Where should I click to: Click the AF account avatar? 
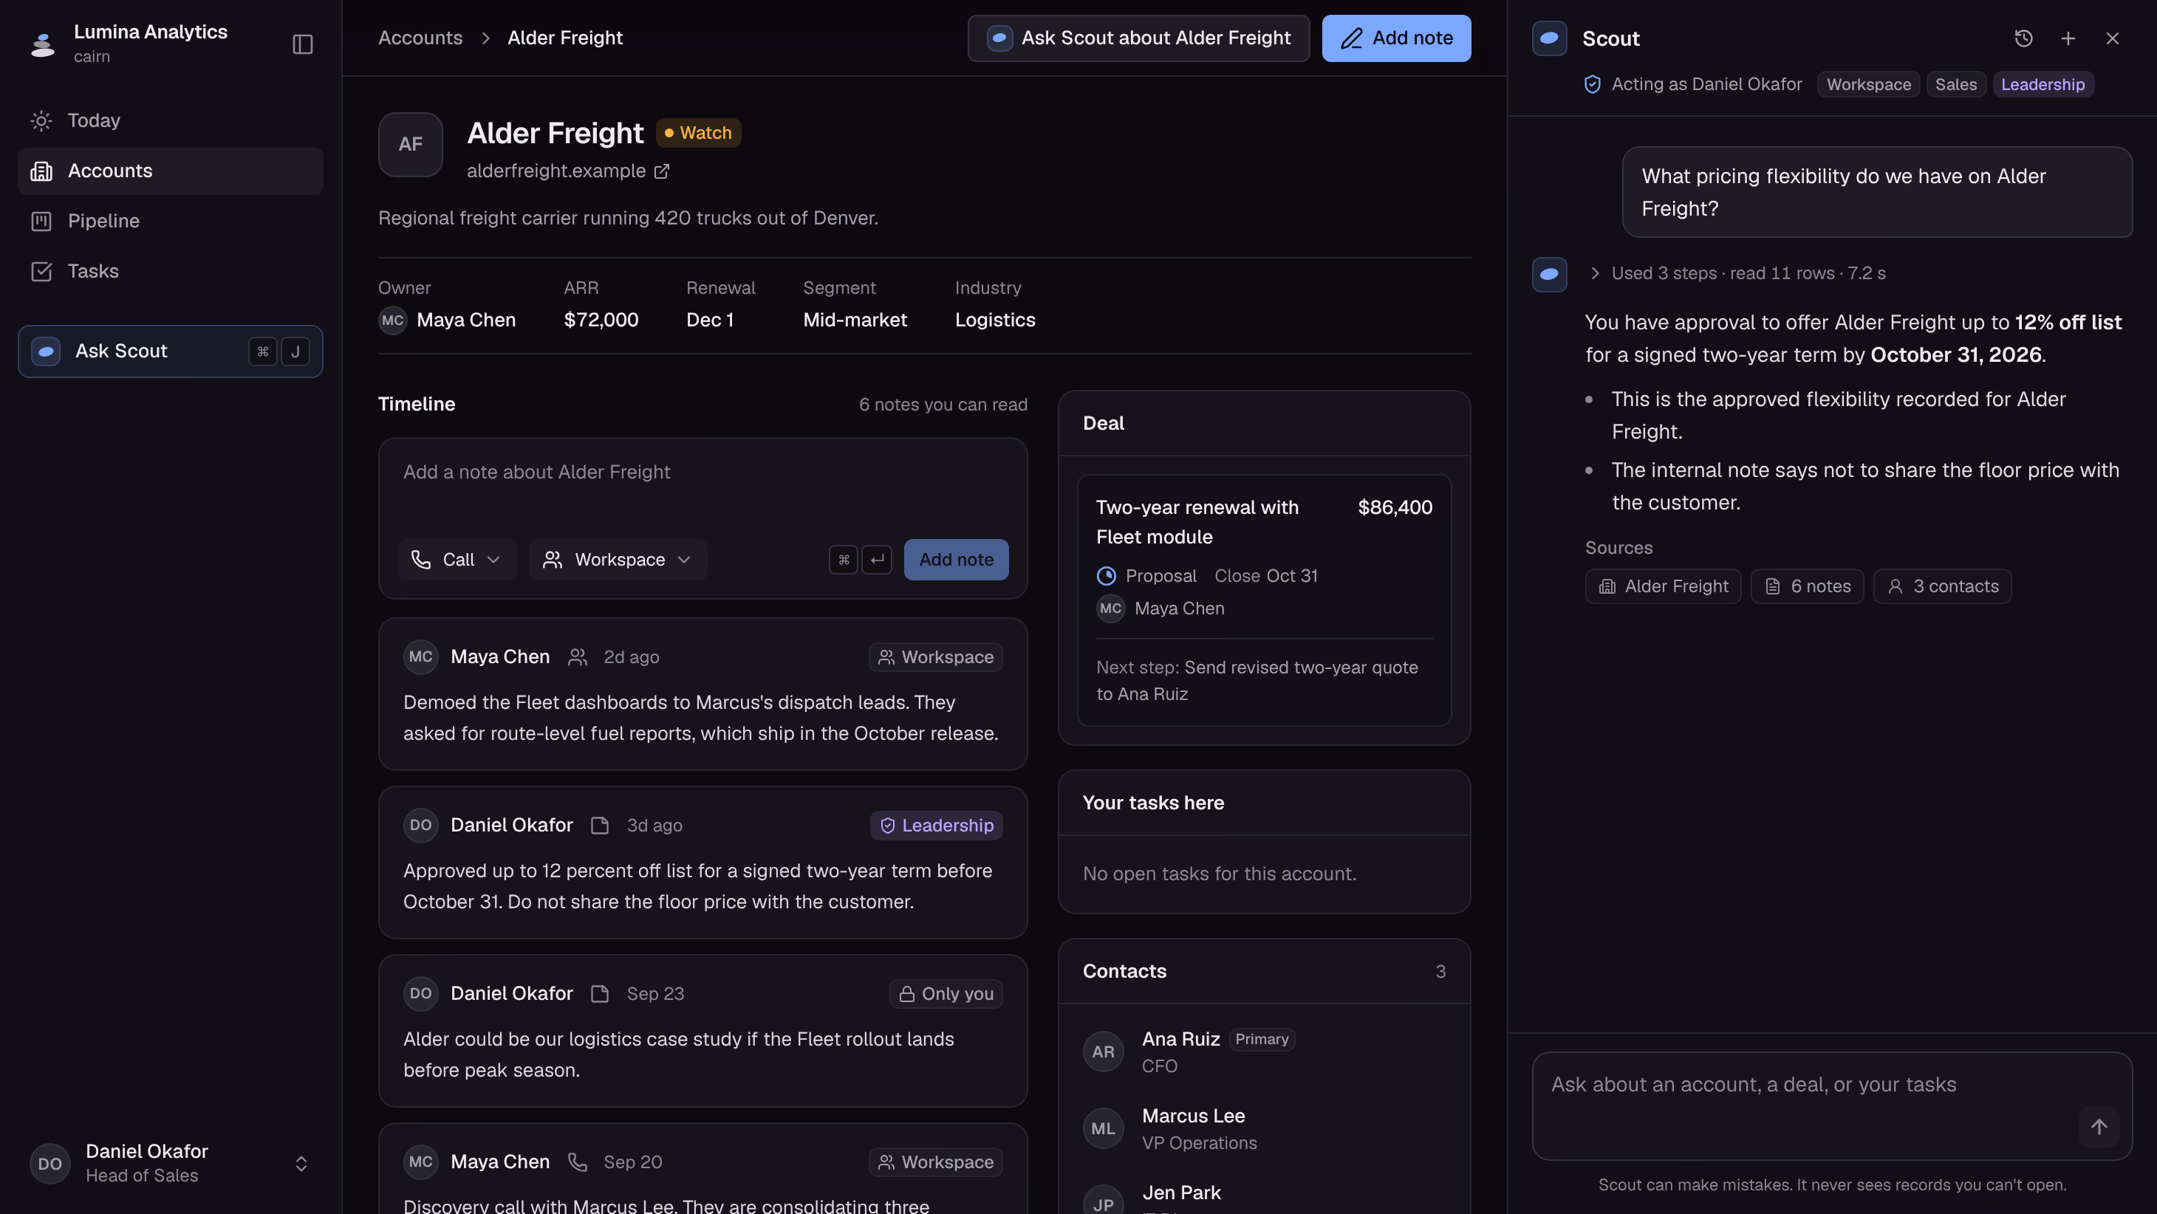[x=410, y=144]
